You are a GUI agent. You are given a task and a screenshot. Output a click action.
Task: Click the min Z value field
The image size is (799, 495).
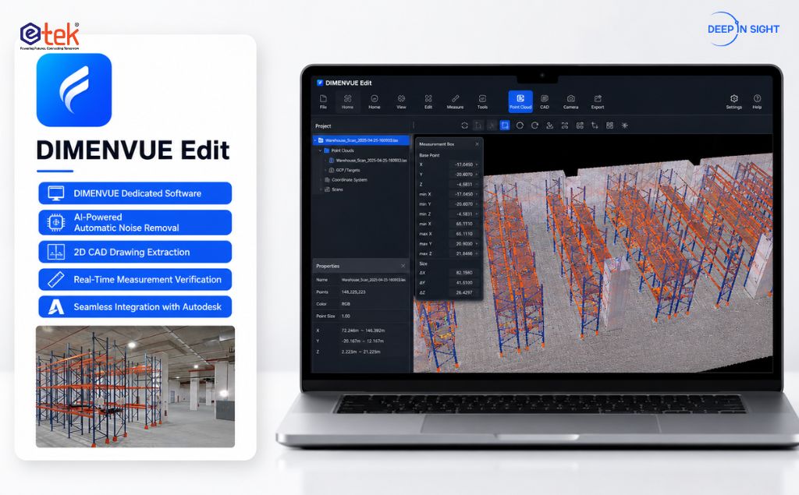click(464, 214)
